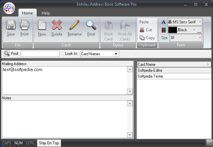
Task: Toggle Stay On Top button
Action: pos(49,143)
